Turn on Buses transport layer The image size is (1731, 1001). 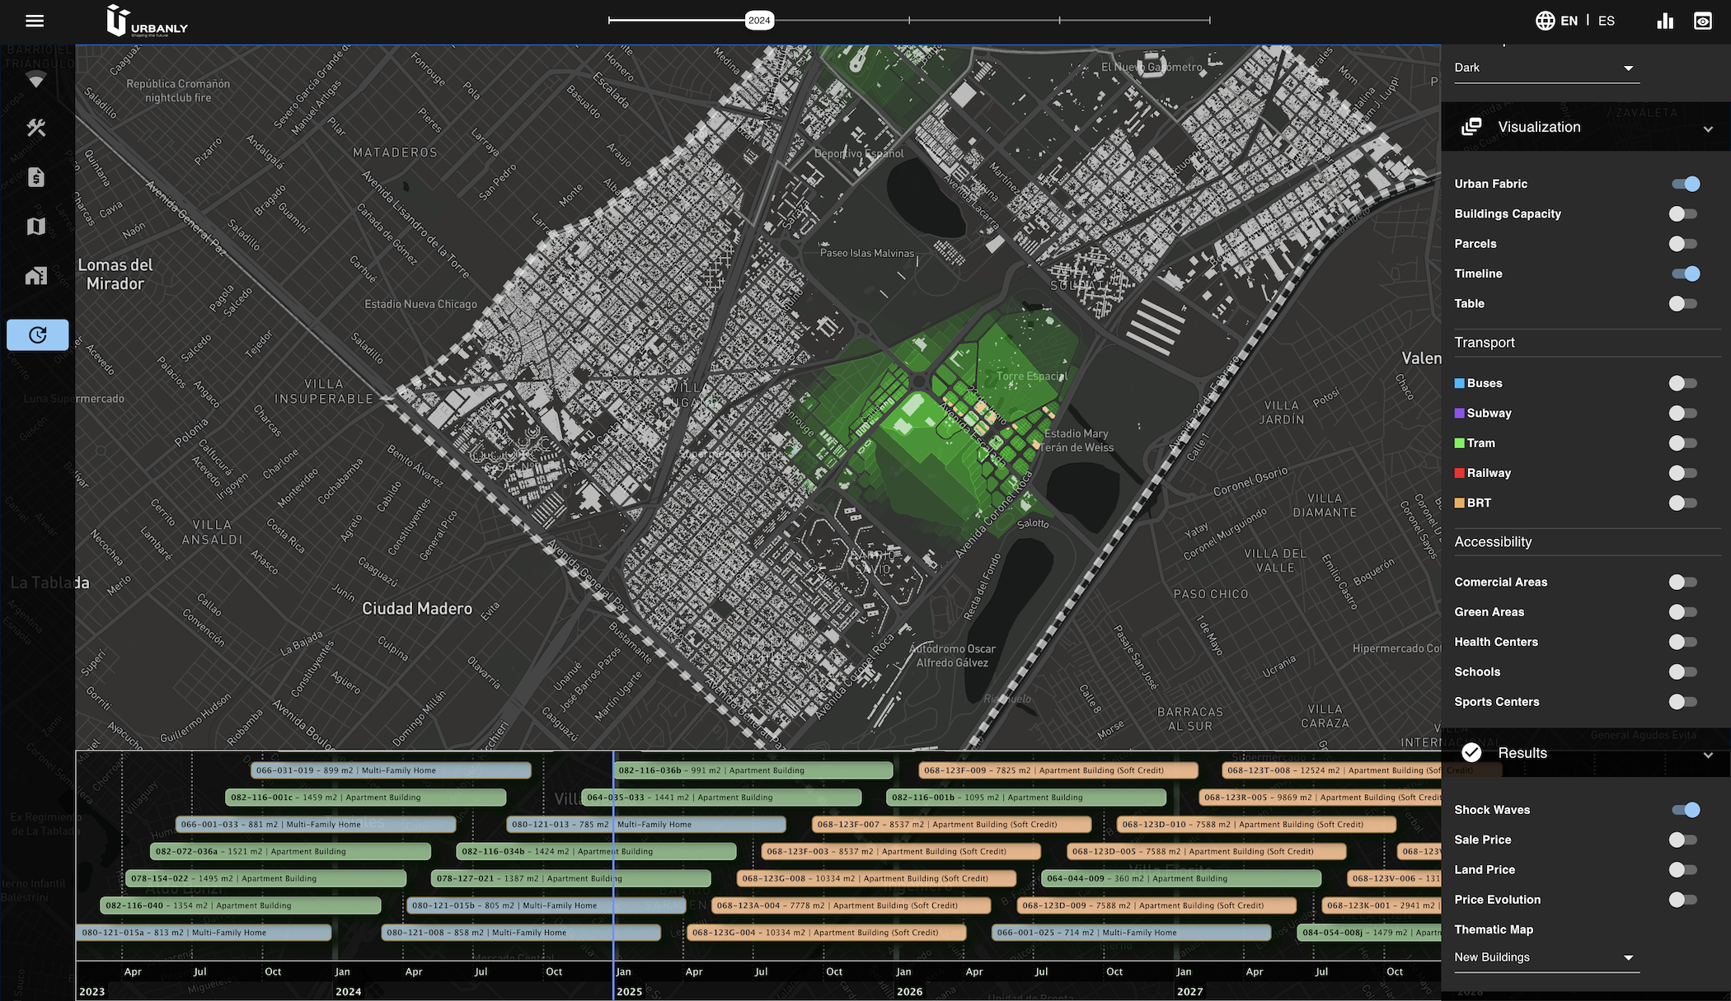pyautogui.click(x=1682, y=383)
